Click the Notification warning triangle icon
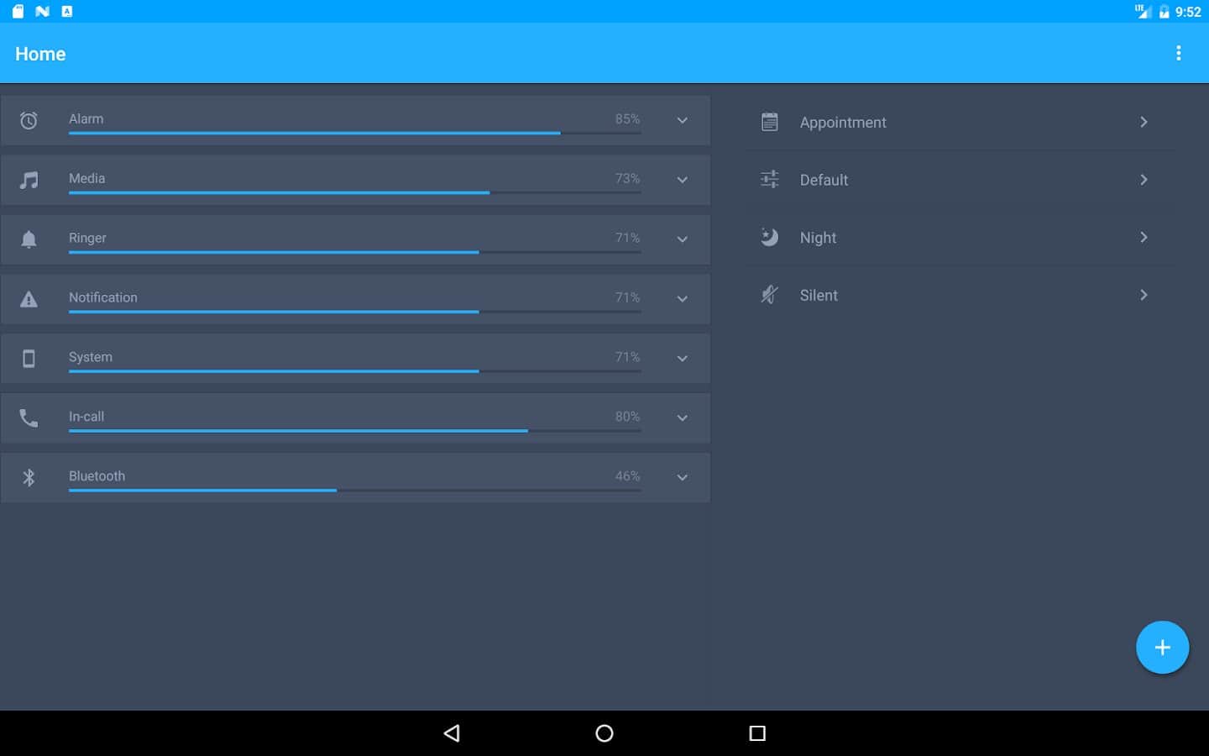Screen dimensions: 1209x756 tap(29, 299)
